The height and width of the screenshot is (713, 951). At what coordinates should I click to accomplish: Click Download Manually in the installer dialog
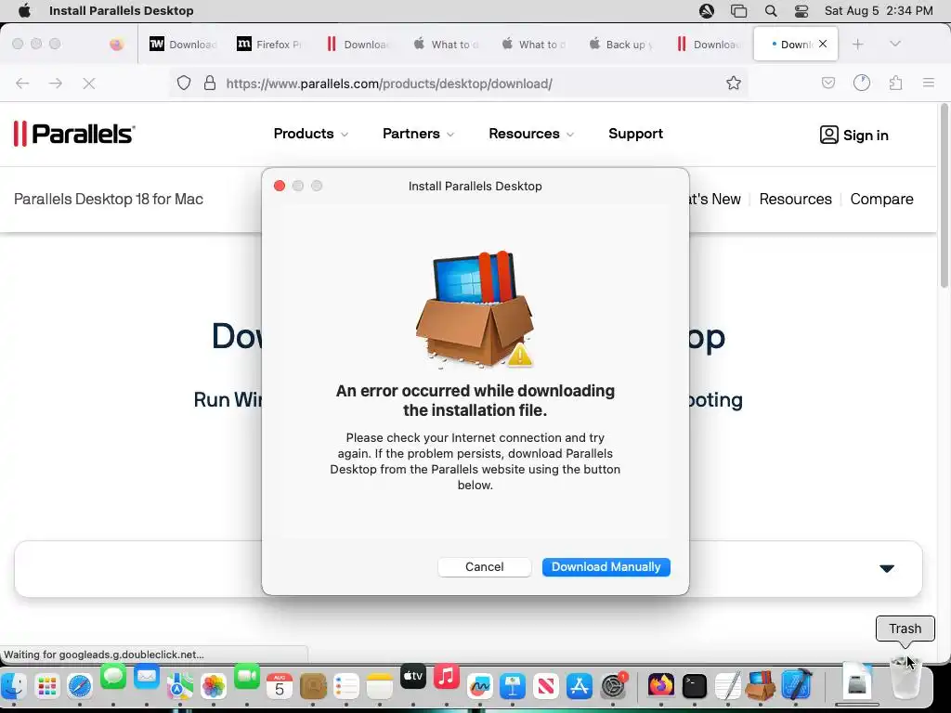(606, 567)
